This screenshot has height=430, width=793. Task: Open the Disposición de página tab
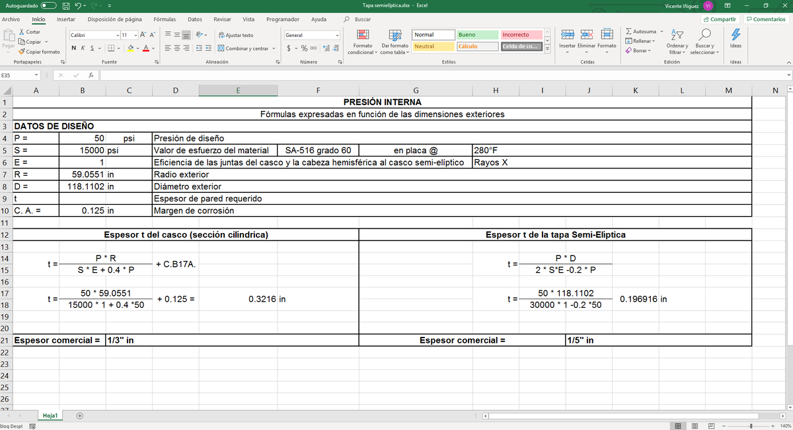coord(114,20)
